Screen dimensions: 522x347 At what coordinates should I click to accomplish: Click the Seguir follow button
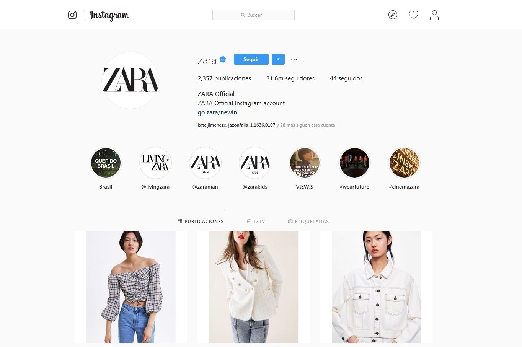click(x=251, y=59)
